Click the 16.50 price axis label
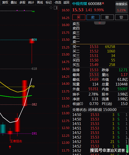This screenshot has height=155, width=129. [65, 10]
